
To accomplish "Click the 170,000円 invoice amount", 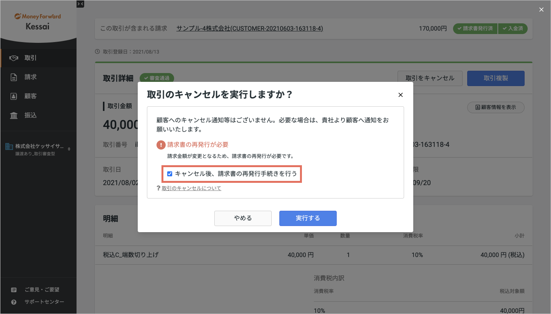I will (433, 28).
